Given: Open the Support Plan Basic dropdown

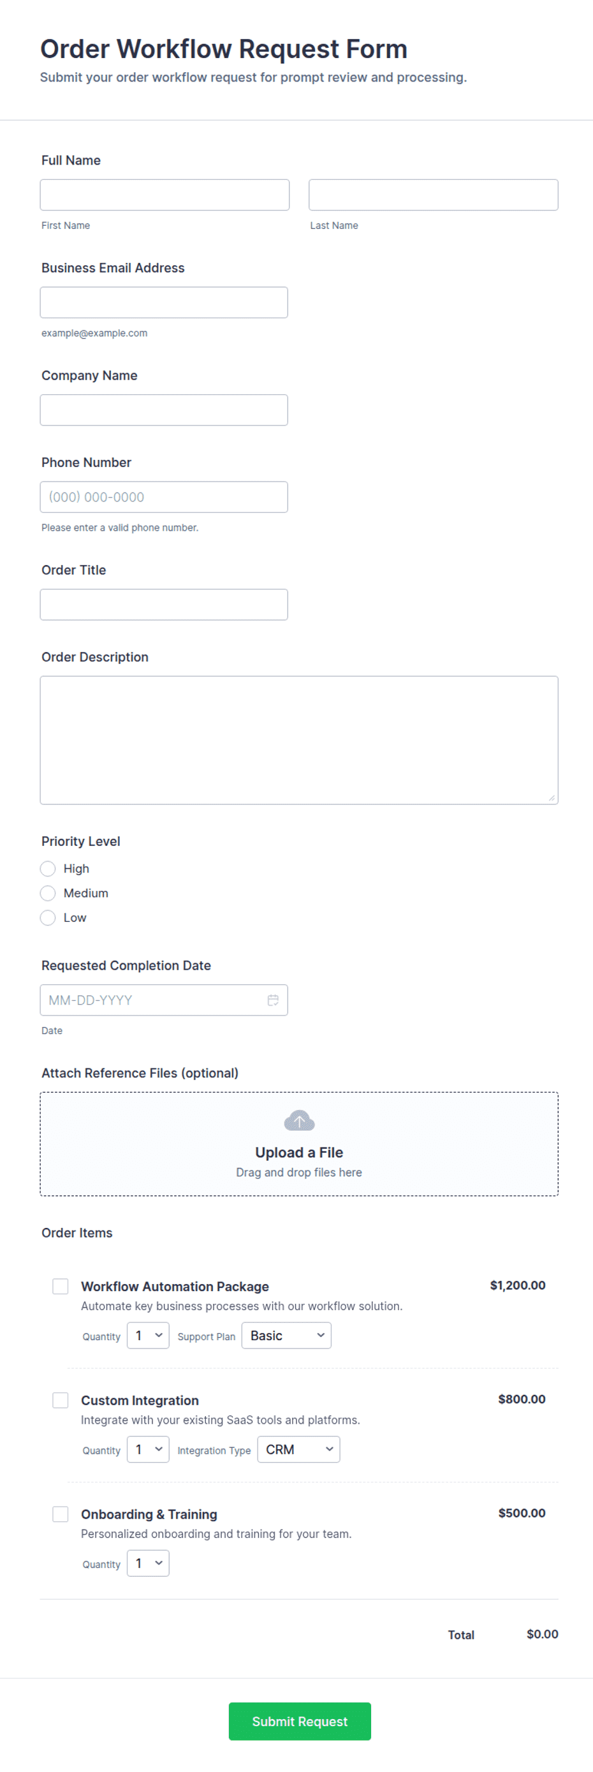Looking at the screenshot, I should click(x=286, y=1335).
